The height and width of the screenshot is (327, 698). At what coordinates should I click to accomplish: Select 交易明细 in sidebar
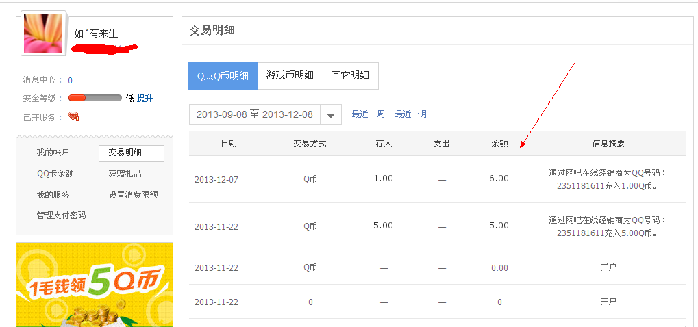pos(132,153)
